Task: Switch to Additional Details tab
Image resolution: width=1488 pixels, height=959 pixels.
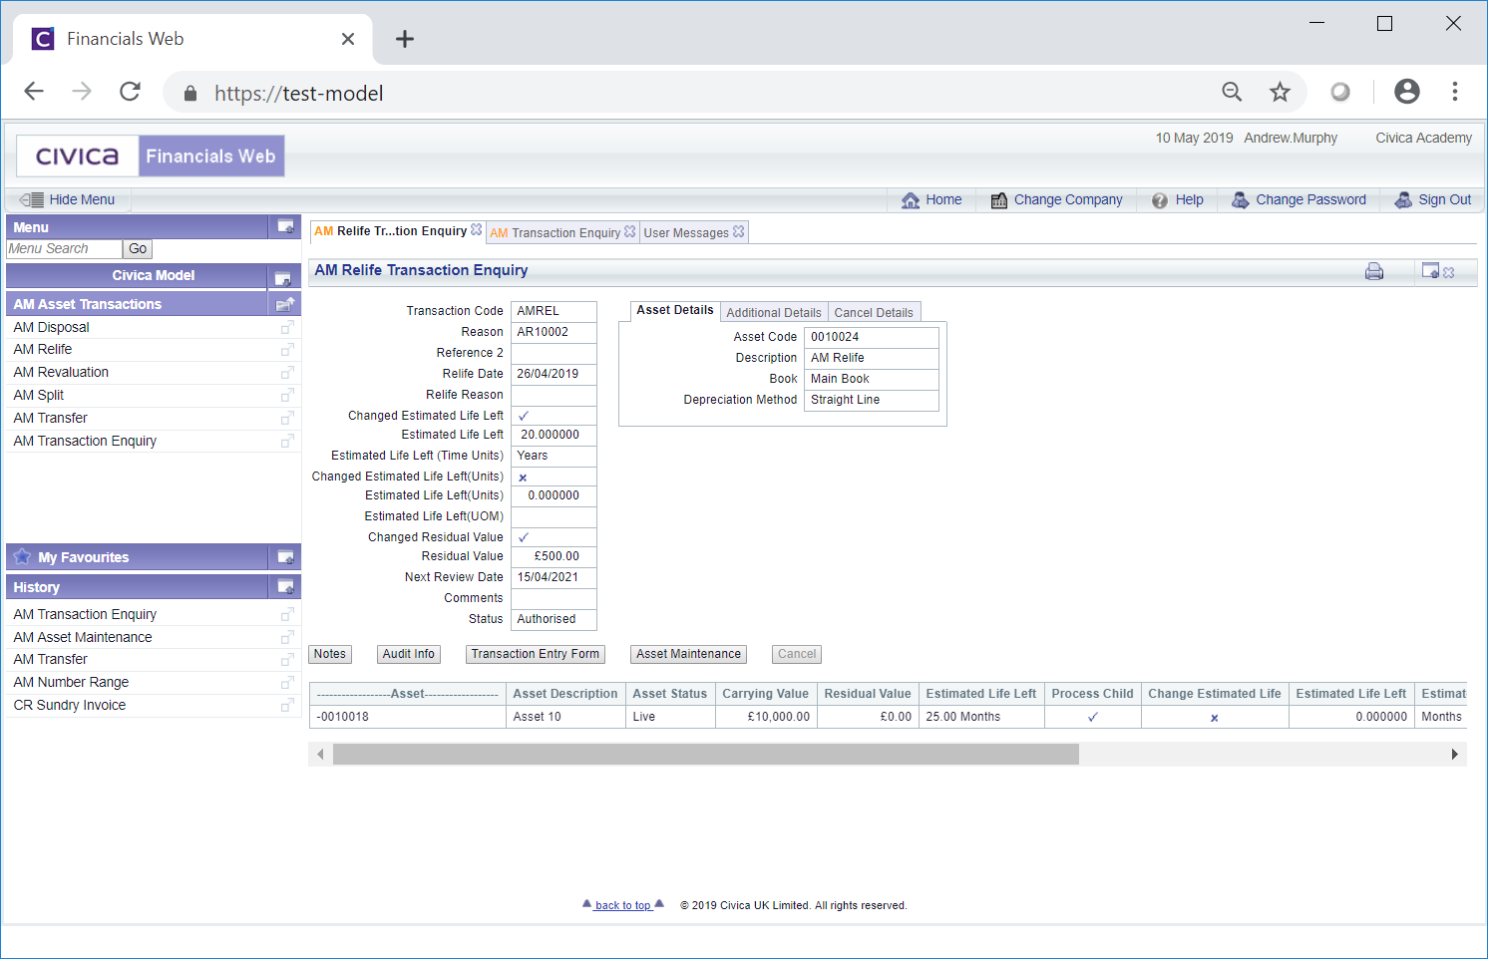Action: [x=774, y=312]
